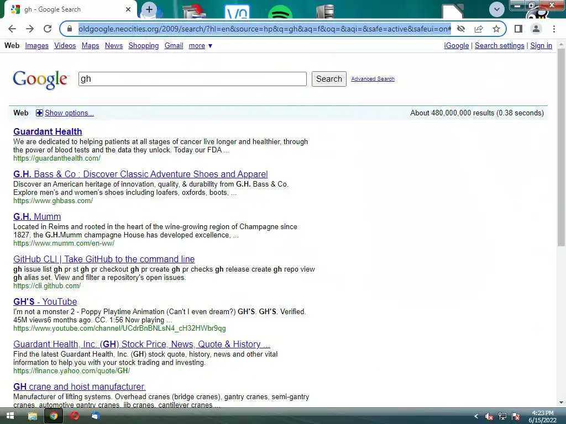Open the GitHub CLI result

pos(104,259)
